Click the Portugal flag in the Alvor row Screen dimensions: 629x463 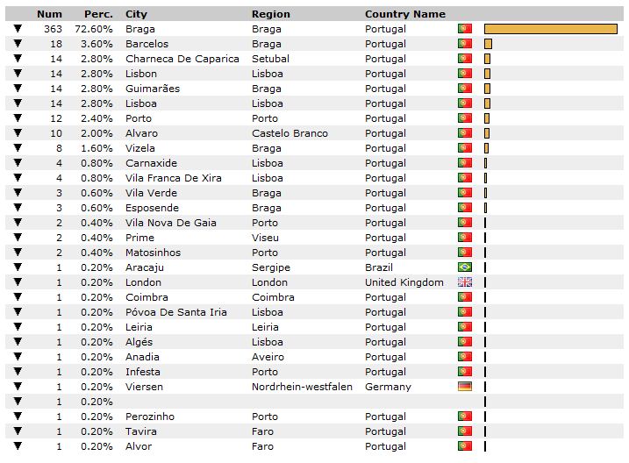pos(465,445)
